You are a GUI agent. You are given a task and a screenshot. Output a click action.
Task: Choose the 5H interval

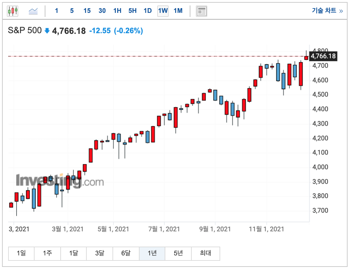(132, 11)
